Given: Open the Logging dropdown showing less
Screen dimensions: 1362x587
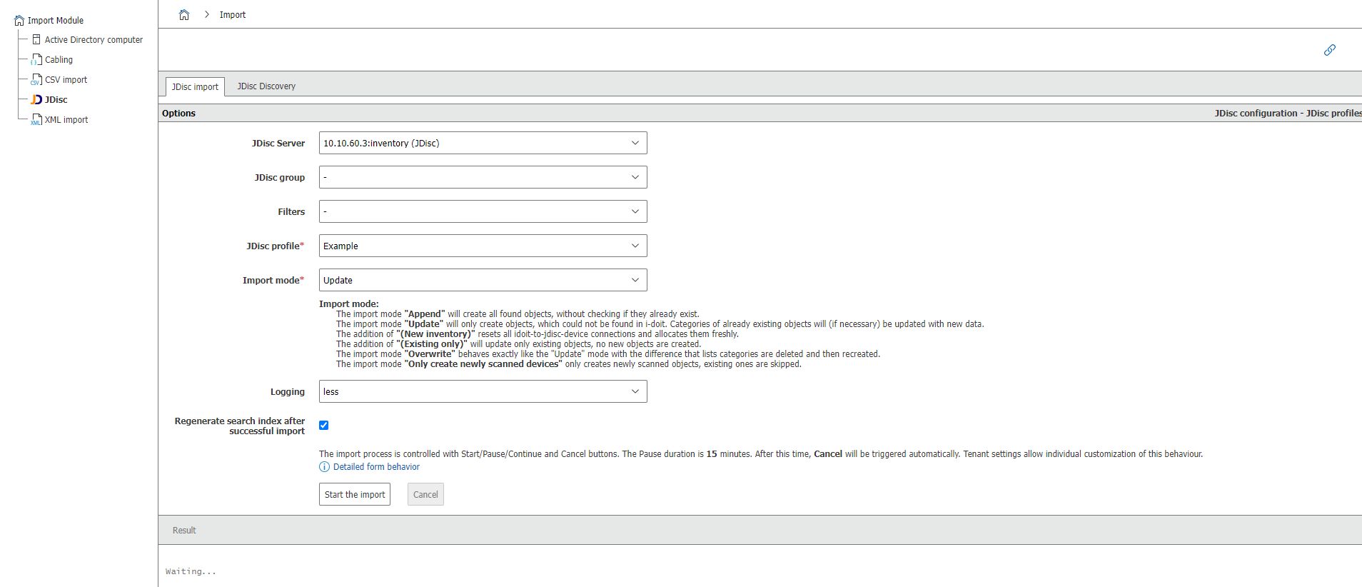Looking at the screenshot, I should [483, 391].
